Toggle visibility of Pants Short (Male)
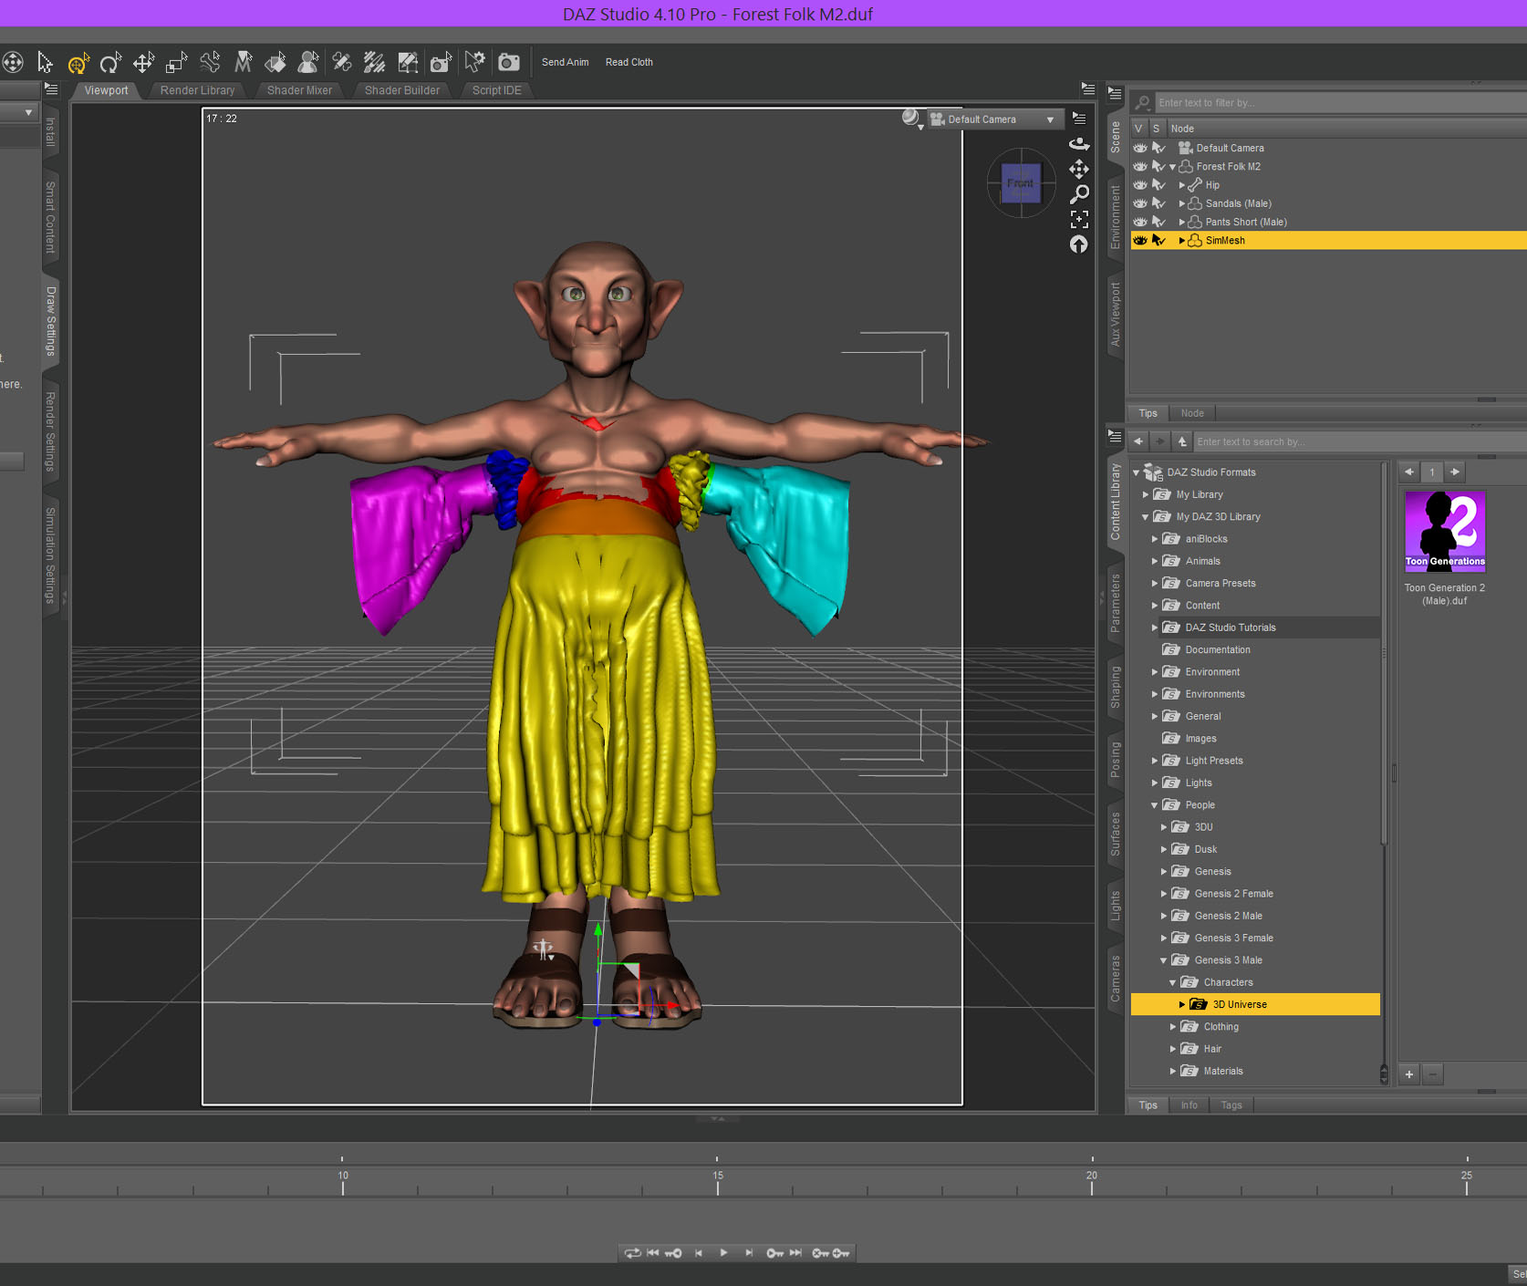This screenshot has height=1286, width=1527. point(1140,222)
